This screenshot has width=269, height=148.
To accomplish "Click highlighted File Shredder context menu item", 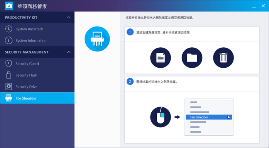I will tap(209, 117).
